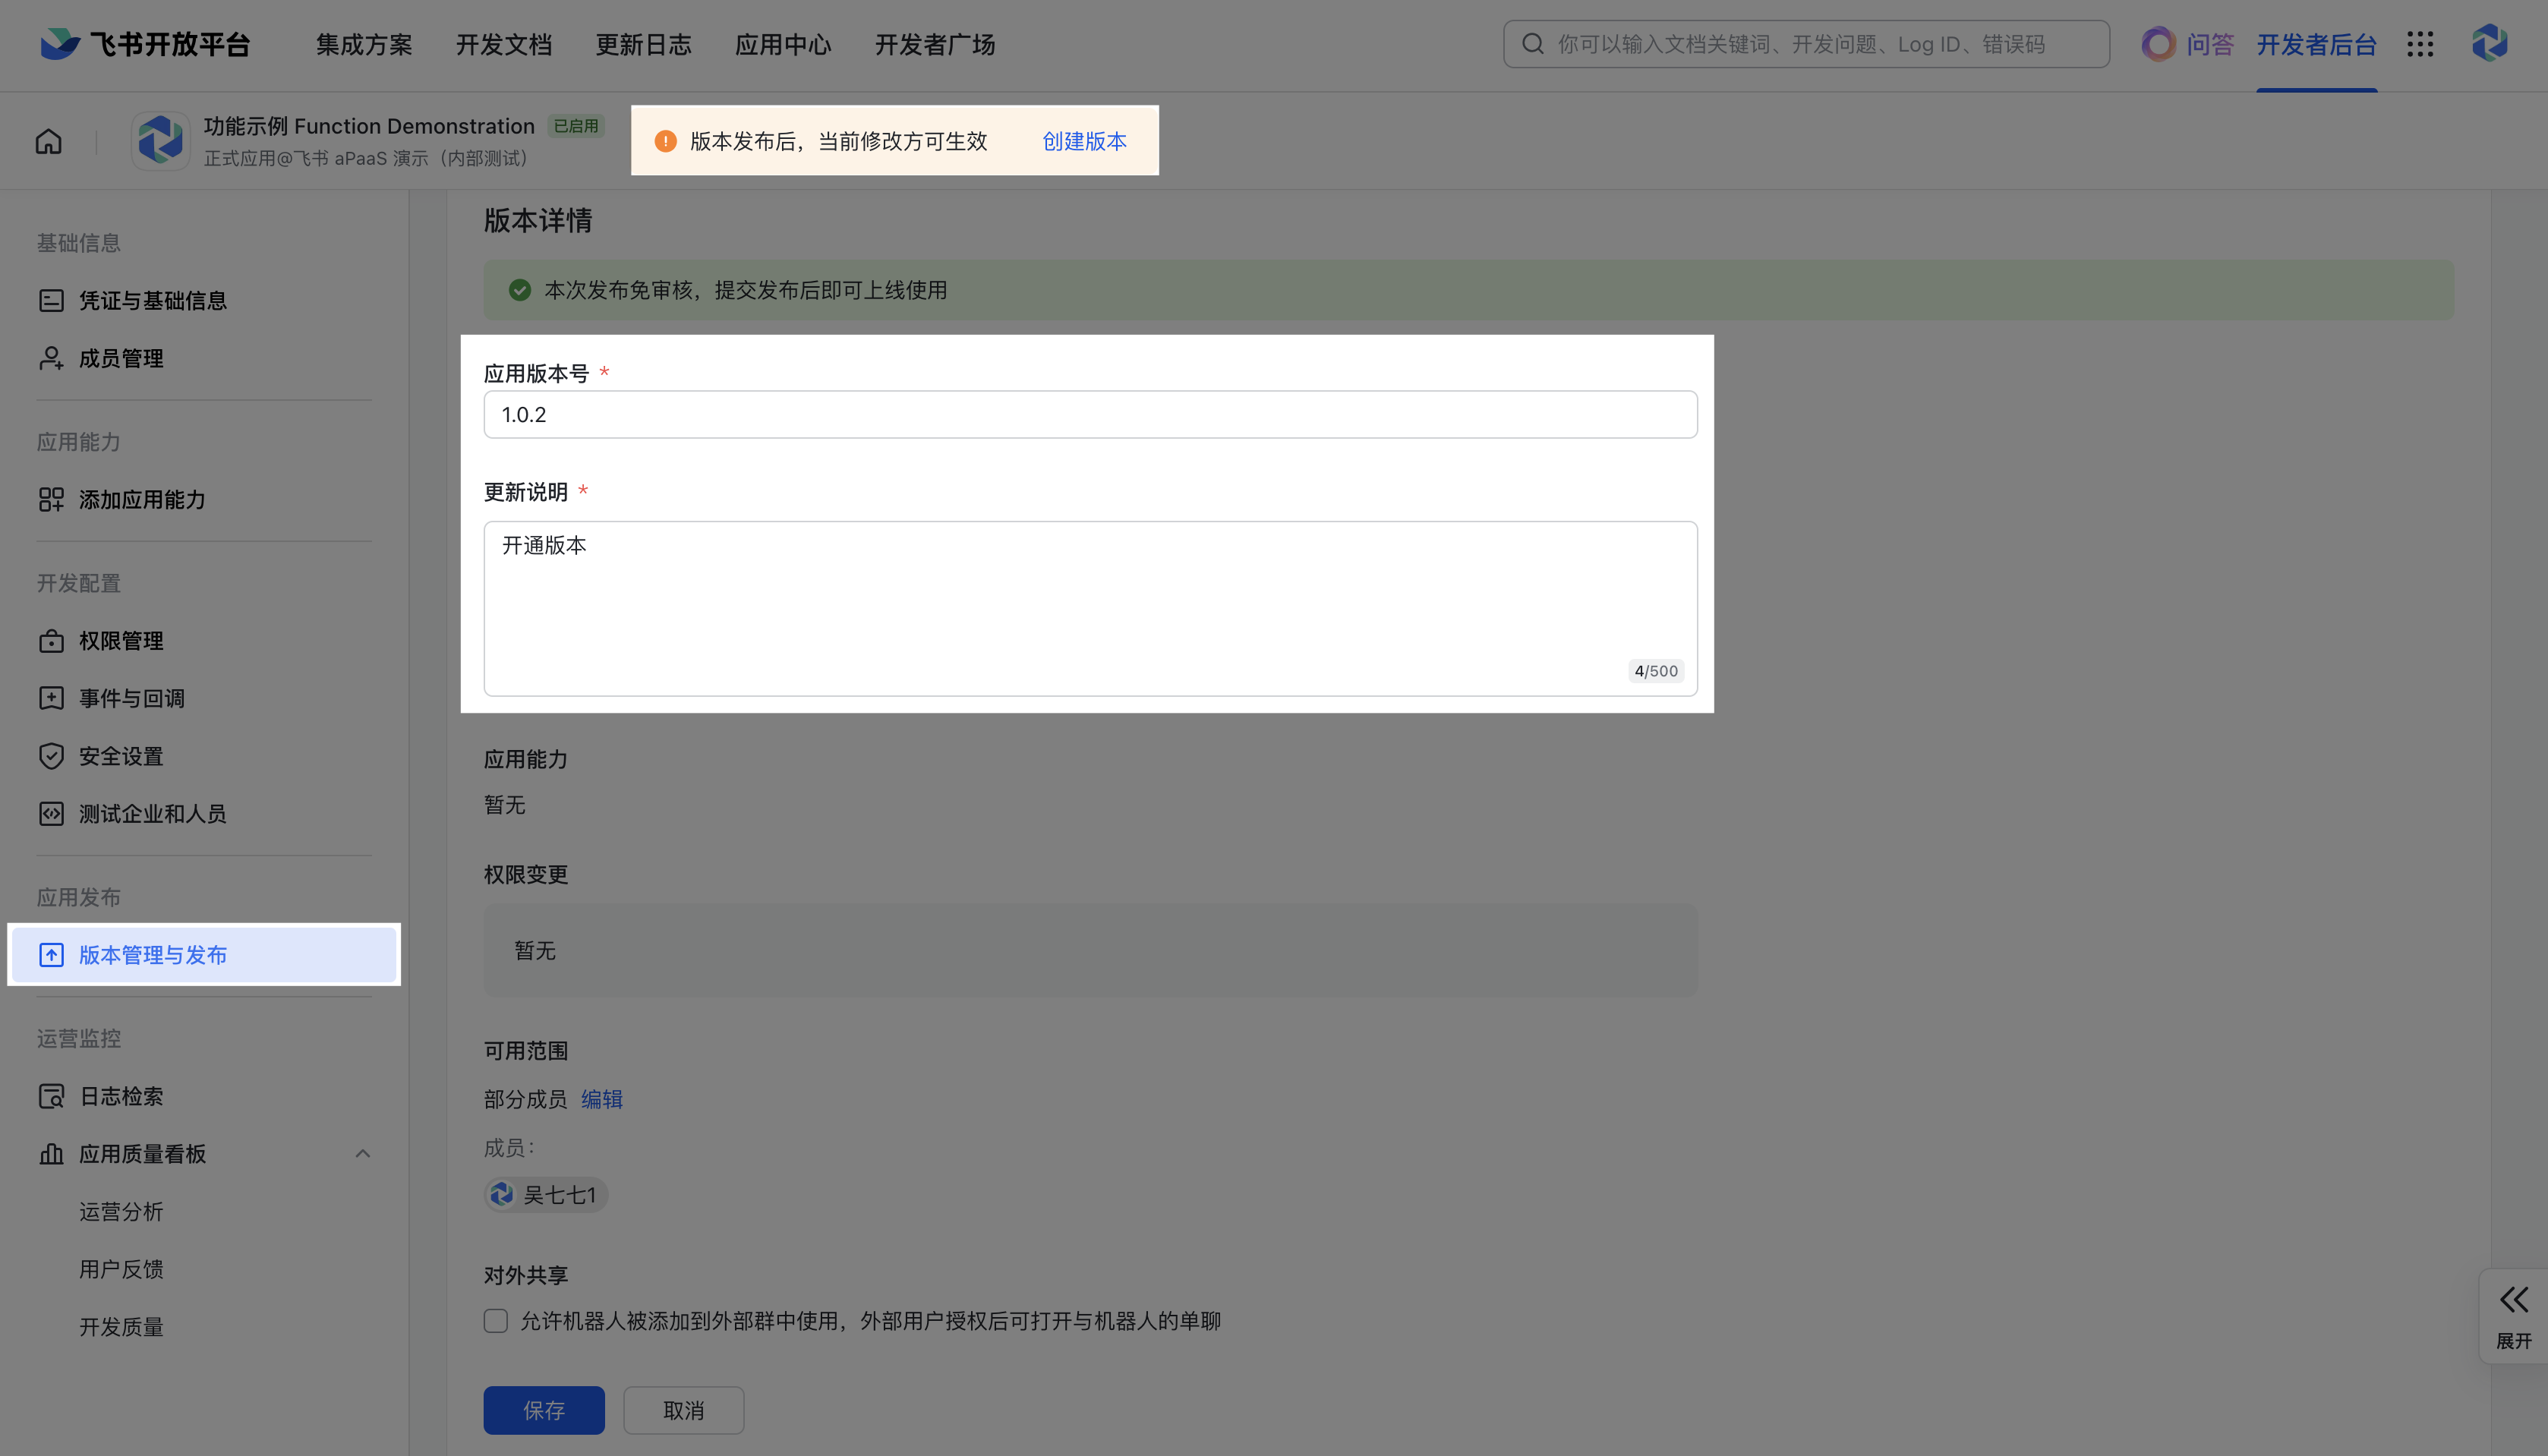This screenshot has width=2548, height=1456.
Task: Open 集成方案 in top navigation
Action: click(x=364, y=44)
